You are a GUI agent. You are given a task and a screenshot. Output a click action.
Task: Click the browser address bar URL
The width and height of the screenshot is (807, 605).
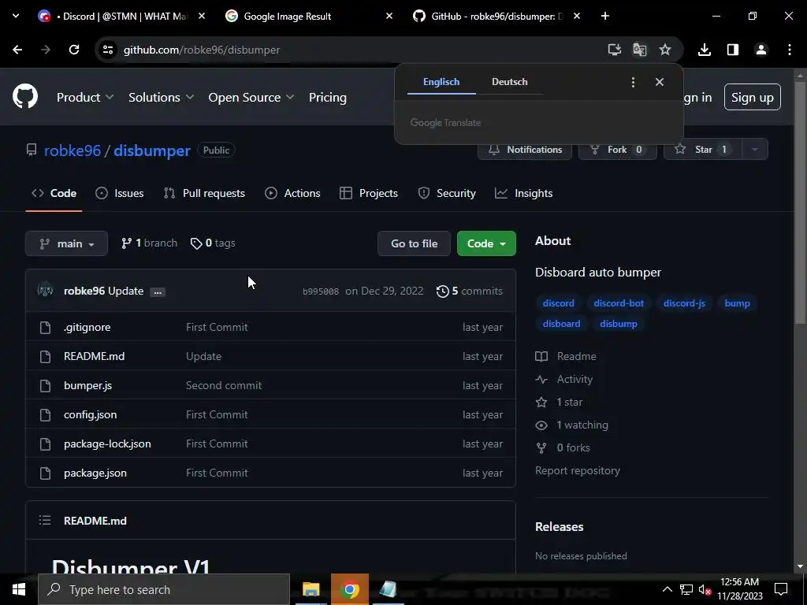tap(202, 50)
